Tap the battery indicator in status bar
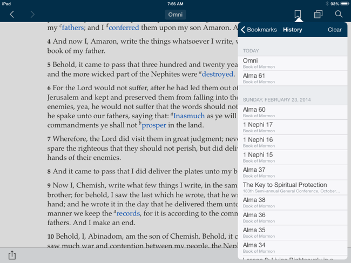 (345, 4)
